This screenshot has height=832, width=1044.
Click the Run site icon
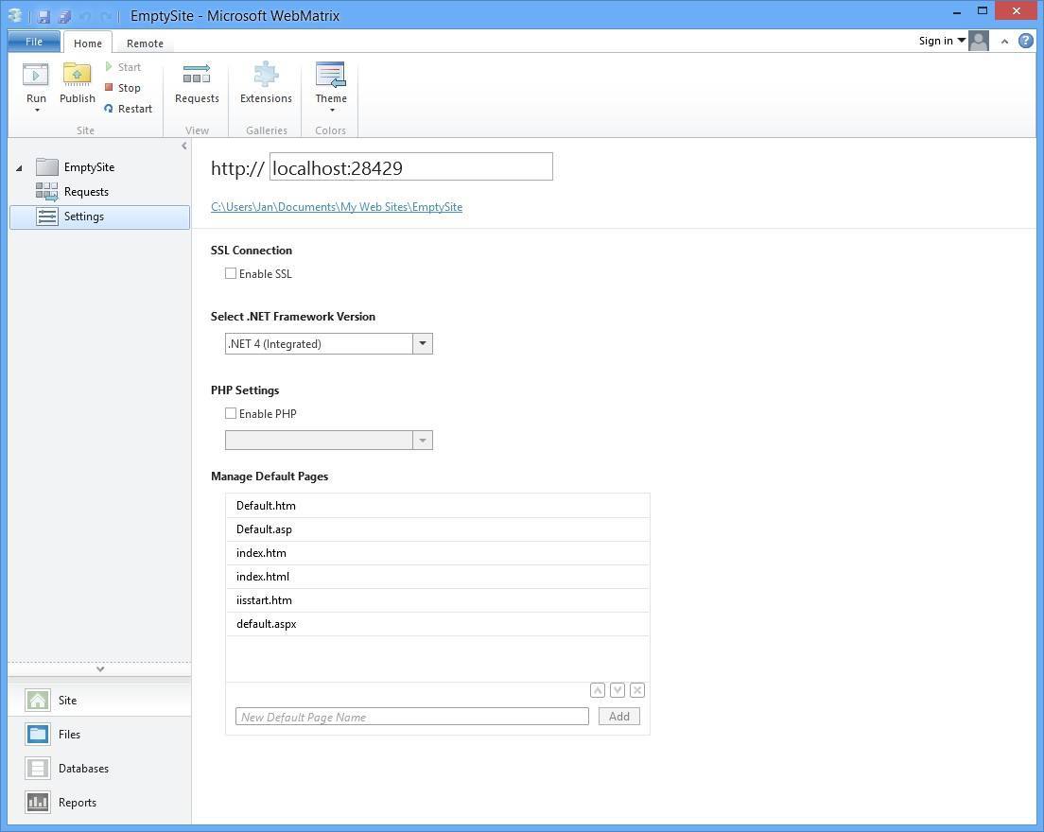(35, 76)
